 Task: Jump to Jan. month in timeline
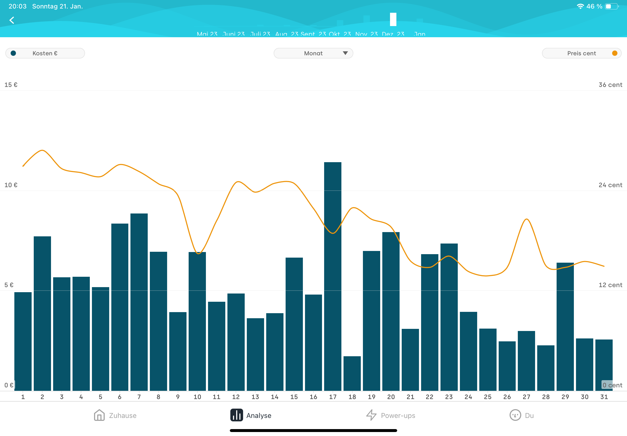[x=420, y=33]
